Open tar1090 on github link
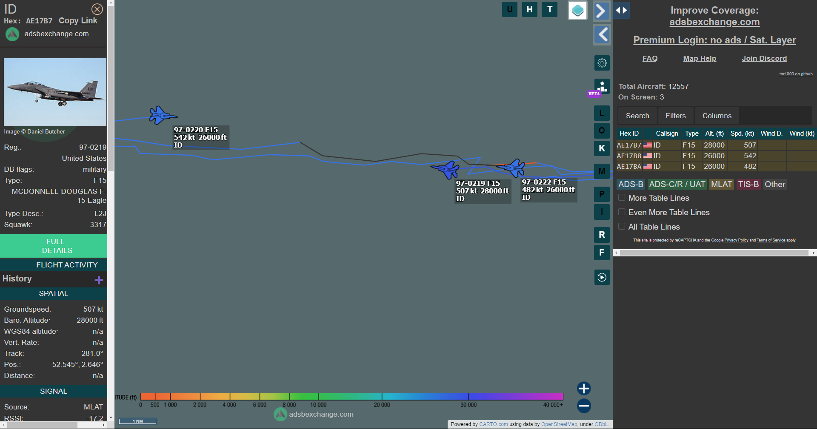817x429 pixels. click(x=796, y=74)
